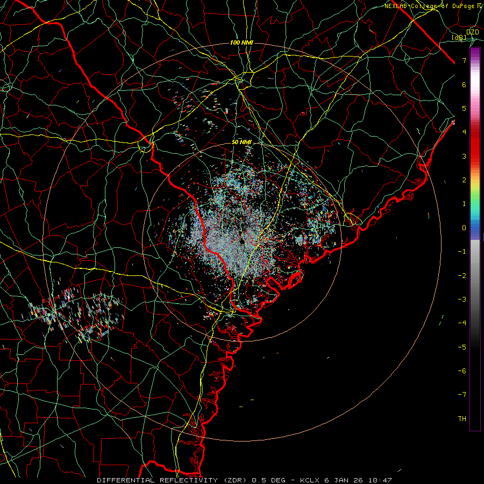The height and width of the screenshot is (484, 484).
Task: Click the 5 value on the color scale
Action: click(x=464, y=108)
